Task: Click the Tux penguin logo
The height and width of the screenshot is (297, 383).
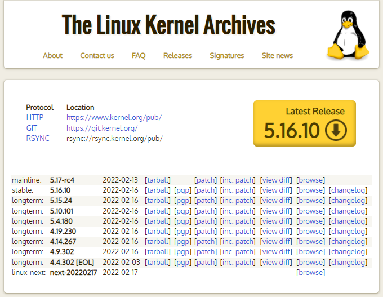Action: [x=348, y=35]
